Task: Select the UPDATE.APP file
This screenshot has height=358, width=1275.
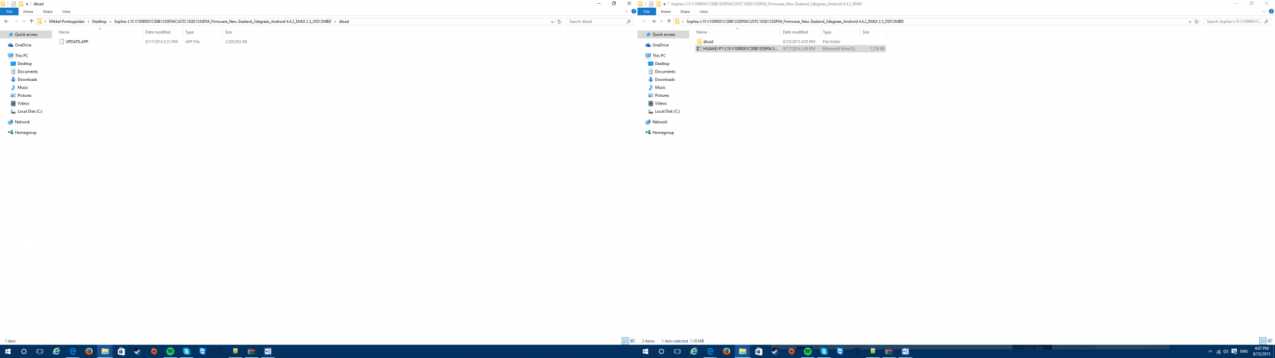Action: pyautogui.click(x=76, y=41)
